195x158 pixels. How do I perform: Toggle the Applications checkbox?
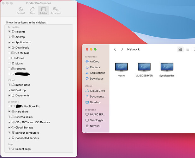(x=9, y=42)
